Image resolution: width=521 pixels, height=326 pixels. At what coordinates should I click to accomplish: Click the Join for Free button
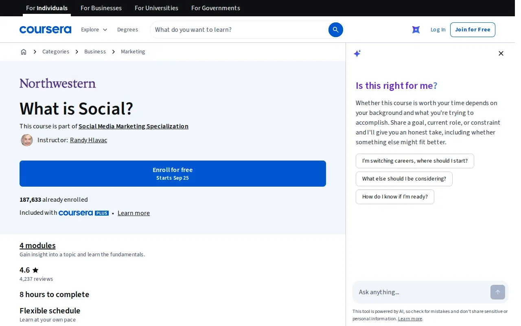(x=473, y=30)
